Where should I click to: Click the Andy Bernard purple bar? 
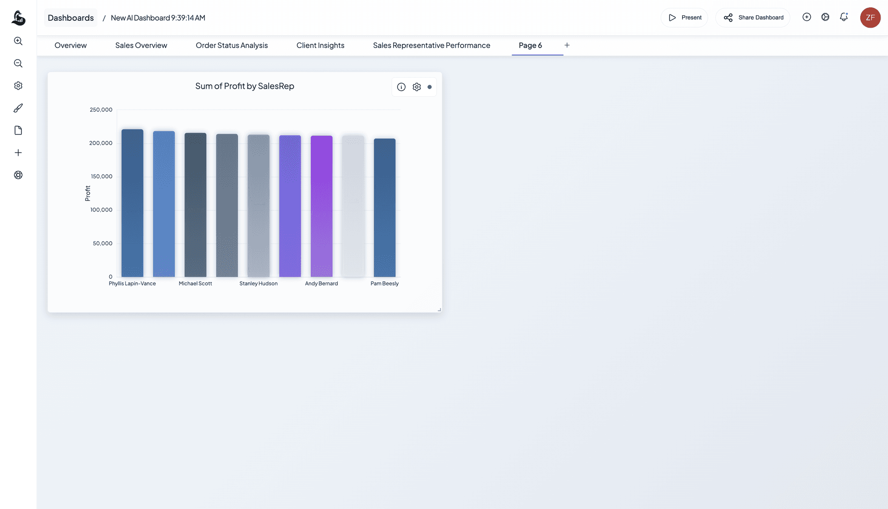tap(321, 206)
